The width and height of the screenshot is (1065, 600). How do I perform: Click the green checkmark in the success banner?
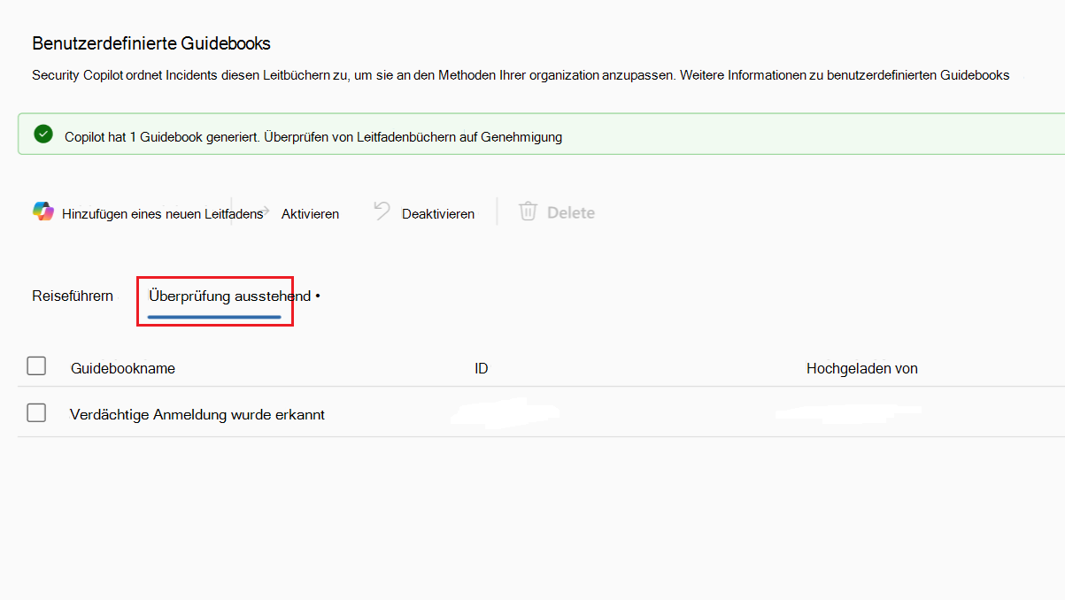(42, 135)
